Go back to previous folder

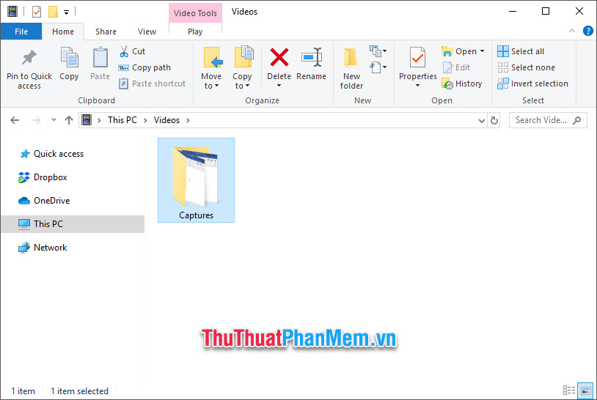point(15,121)
